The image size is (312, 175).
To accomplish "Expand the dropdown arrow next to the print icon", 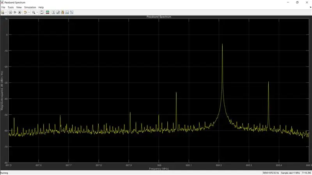I will pos(6,12).
